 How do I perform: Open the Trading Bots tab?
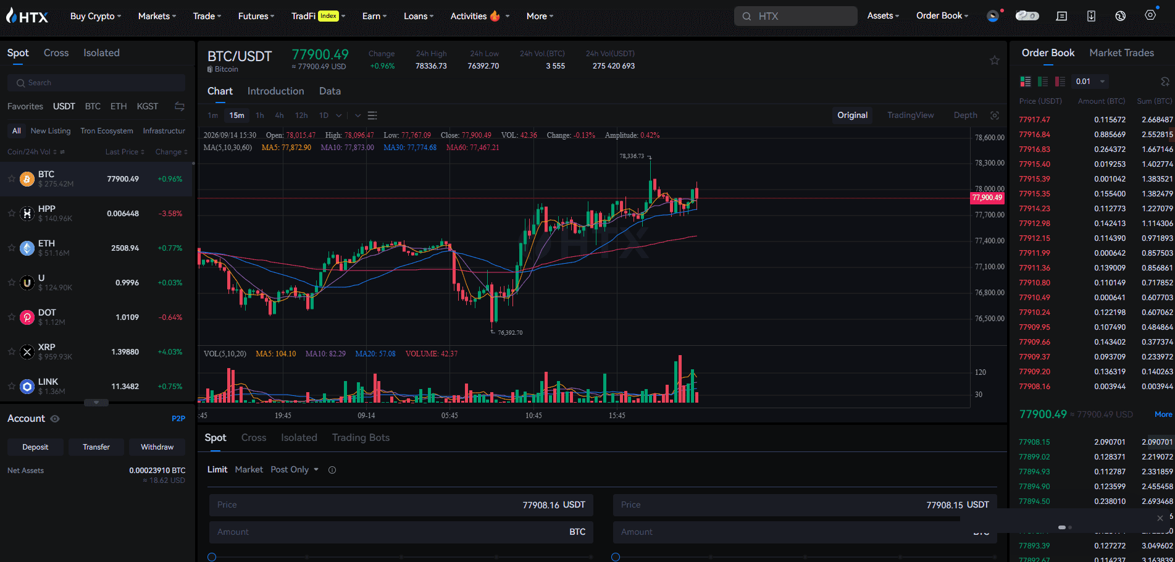361,438
